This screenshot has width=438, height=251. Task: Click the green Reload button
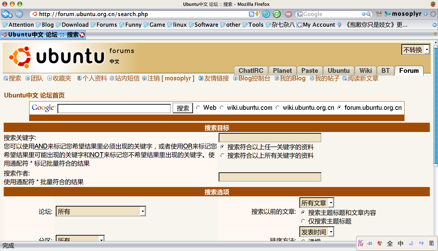point(277,14)
